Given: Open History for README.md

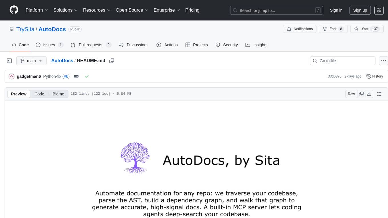Looking at the screenshot, I should (375, 76).
